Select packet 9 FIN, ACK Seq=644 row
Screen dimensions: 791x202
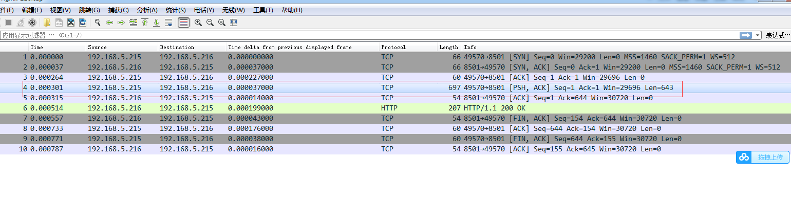[395, 139]
